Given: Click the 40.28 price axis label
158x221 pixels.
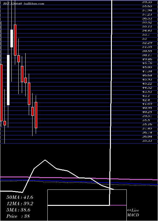Looking at the screenshot, I should coord(147,112).
